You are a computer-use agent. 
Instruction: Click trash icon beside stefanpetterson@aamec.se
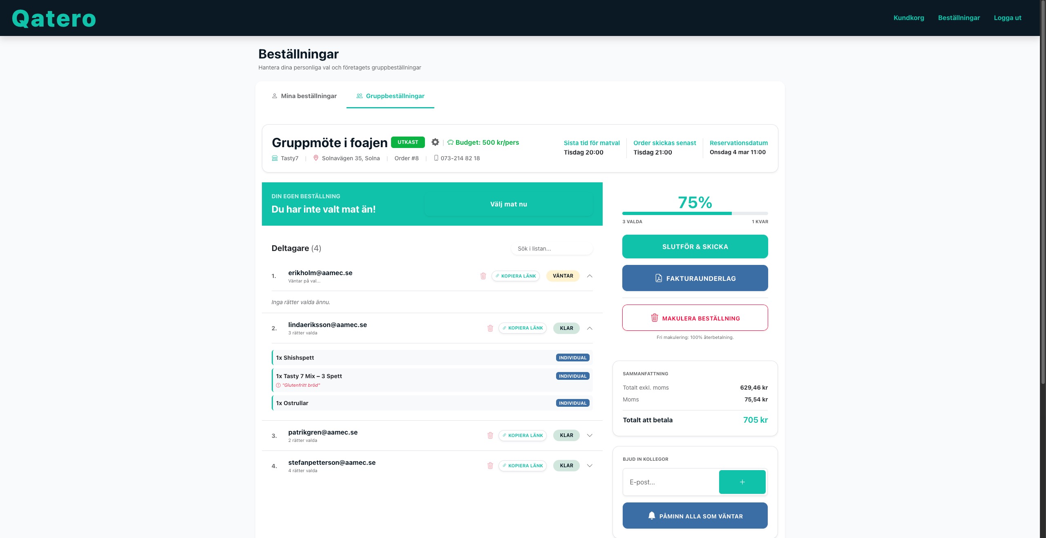click(490, 466)
